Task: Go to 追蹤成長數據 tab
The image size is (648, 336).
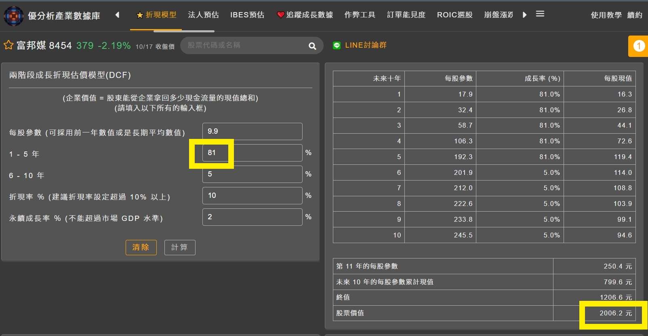Action: (x=305, y=15)
